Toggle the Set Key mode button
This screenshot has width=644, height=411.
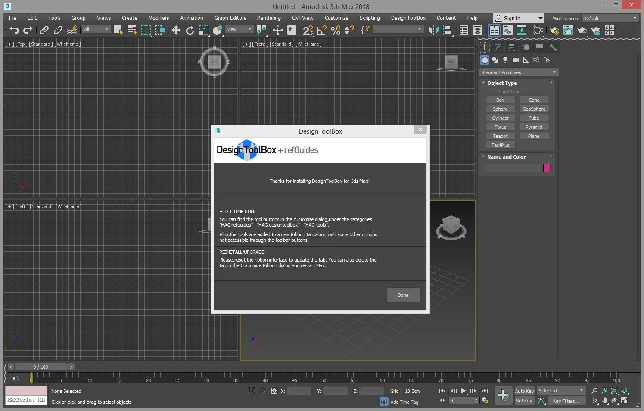(524, 401)
